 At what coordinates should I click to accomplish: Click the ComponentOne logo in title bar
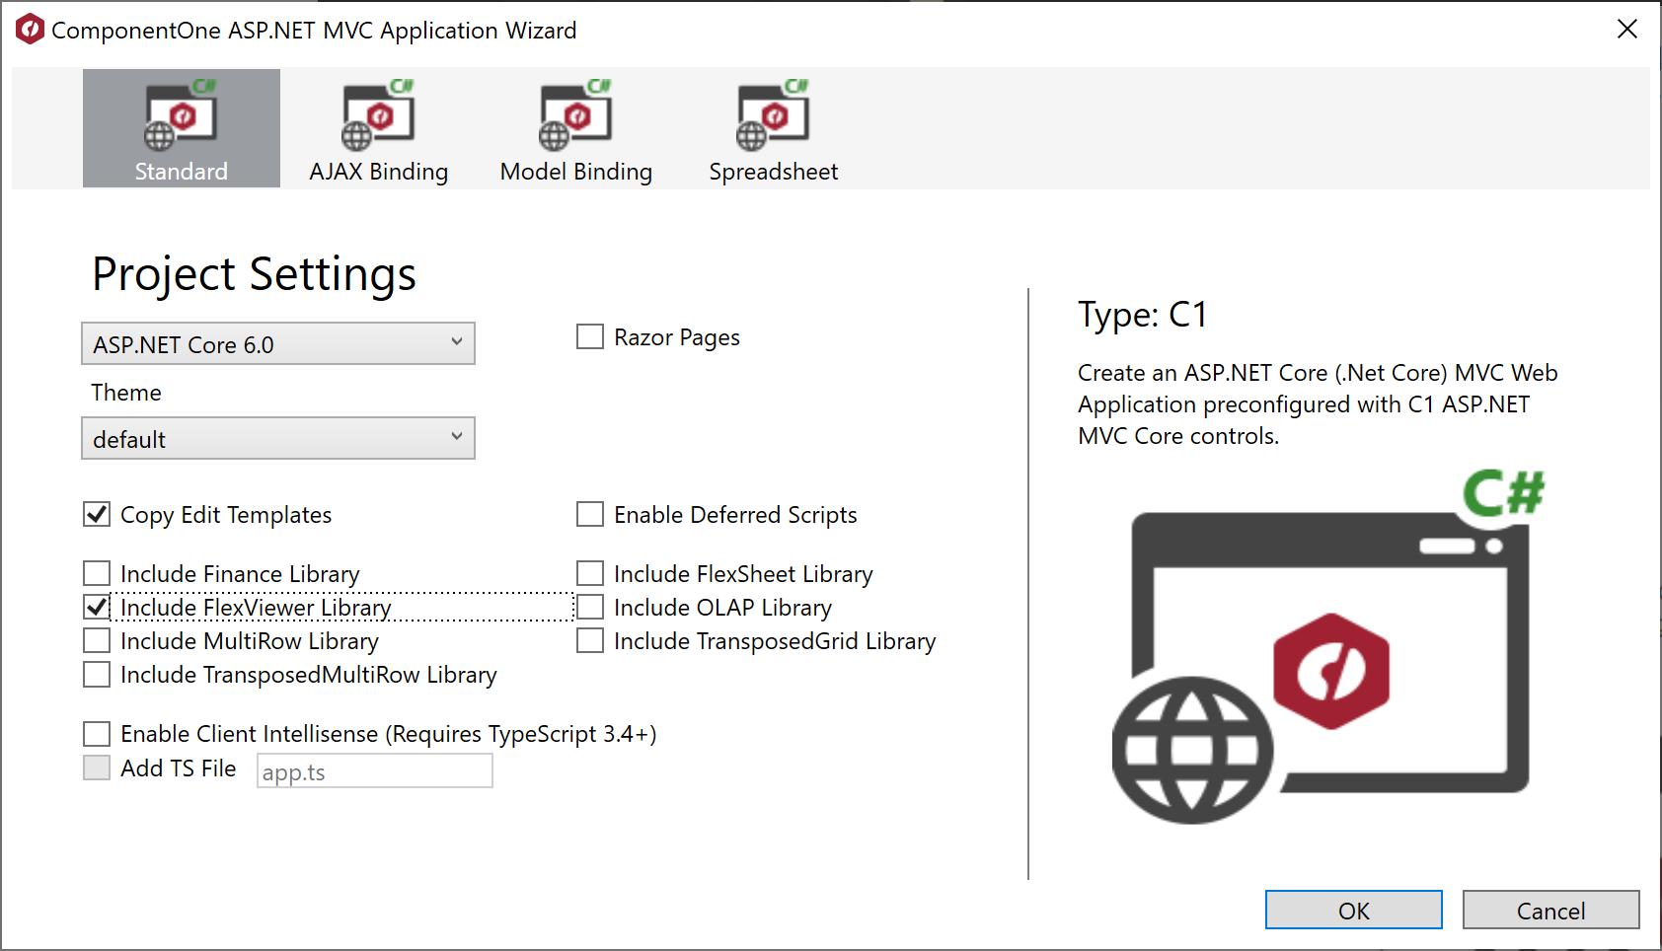(30, 30)
